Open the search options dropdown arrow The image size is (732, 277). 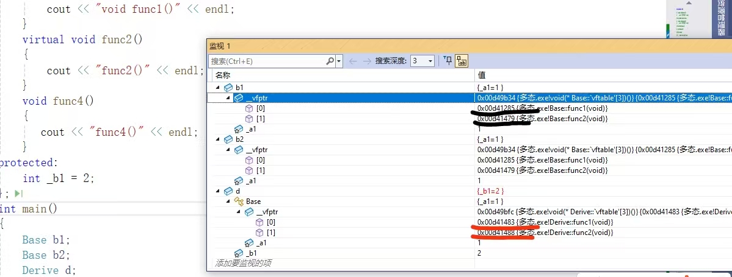tap(339, 61)
